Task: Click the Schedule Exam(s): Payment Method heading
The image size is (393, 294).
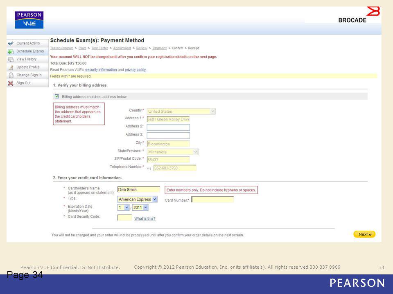Action: [x=97, y=40]
